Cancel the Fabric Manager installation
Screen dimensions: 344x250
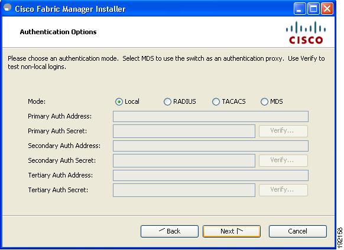click(x=298, y=231)
